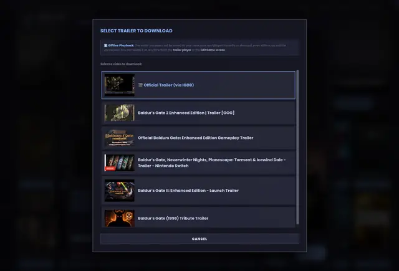Click thumbnail of Tribute Trailer
Screen dimensions: 399x271
[119, 218]
